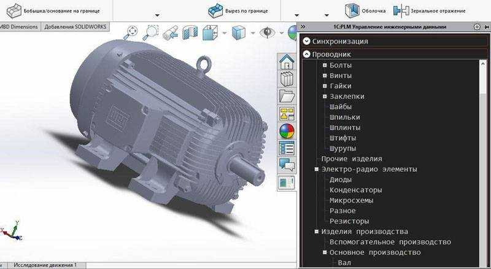Click the Boss/Base on boundary tool
Viewport: 491px width, 269px height.
pyautogui.click(x=53, y=11)
